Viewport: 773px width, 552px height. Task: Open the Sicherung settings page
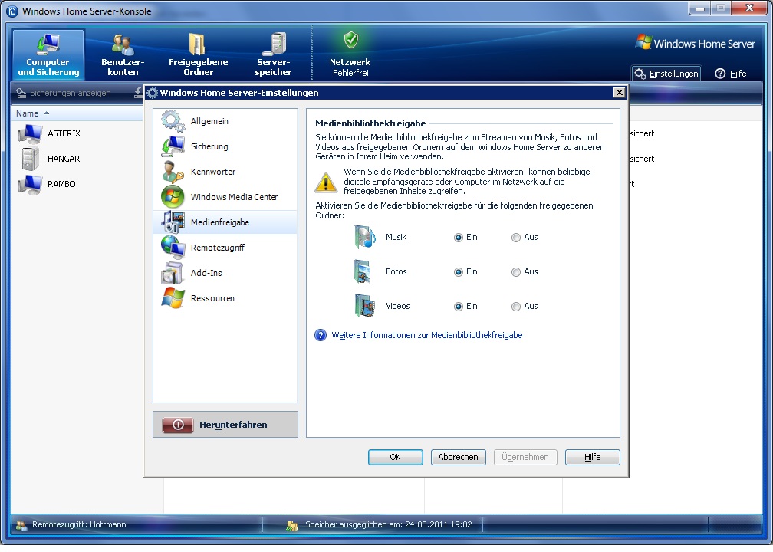225,146
